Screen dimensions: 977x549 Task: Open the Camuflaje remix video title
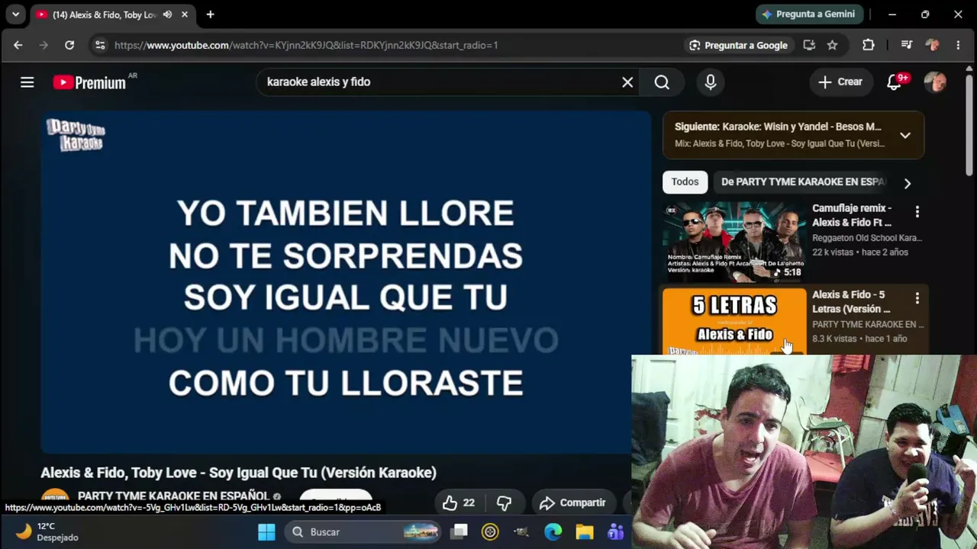(x=852, y=215)
